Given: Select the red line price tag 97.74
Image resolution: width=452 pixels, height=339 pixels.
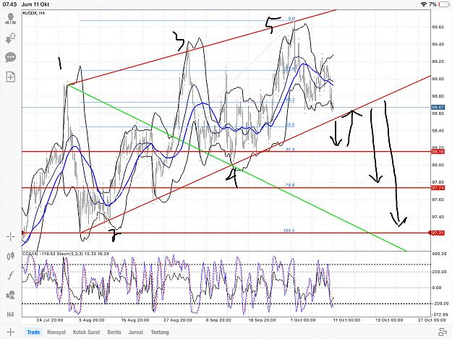Looking at the screenshot, I should (x=438, y=188).
